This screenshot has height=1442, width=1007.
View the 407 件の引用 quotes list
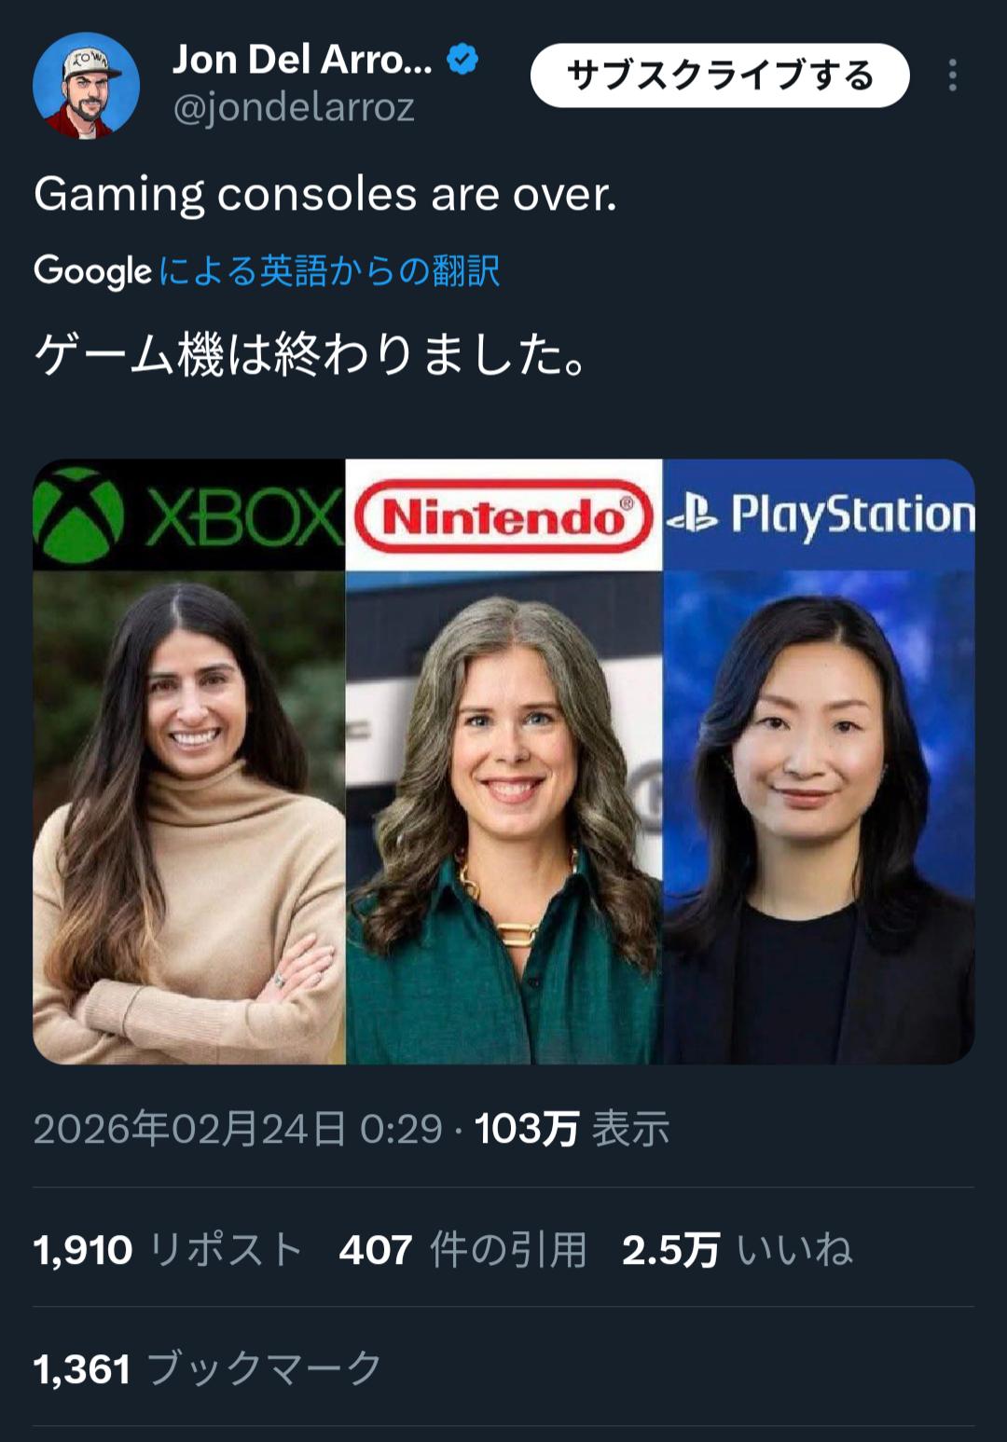[x=463, y=1250]
